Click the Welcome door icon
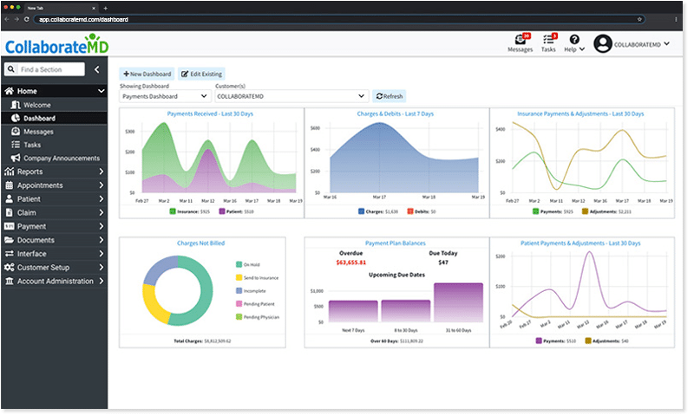Viewport: 694px width, 415px height. [16, 106]
